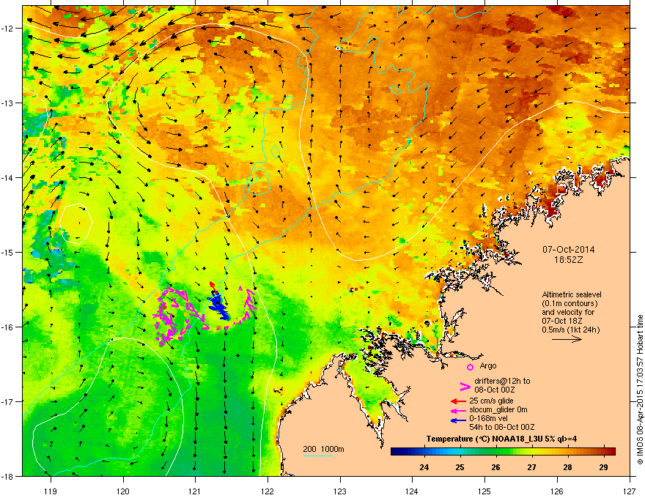Click the '54h to 08-Oct 00Z' text
This screenshot has height=498, width=645.
coord(502,427)
